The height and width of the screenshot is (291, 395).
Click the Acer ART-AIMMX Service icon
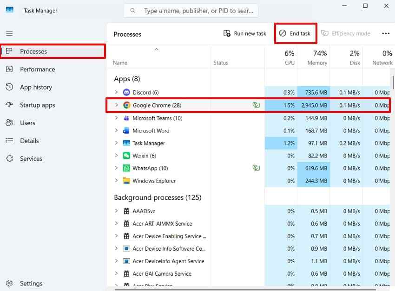(x=126, y=223)
